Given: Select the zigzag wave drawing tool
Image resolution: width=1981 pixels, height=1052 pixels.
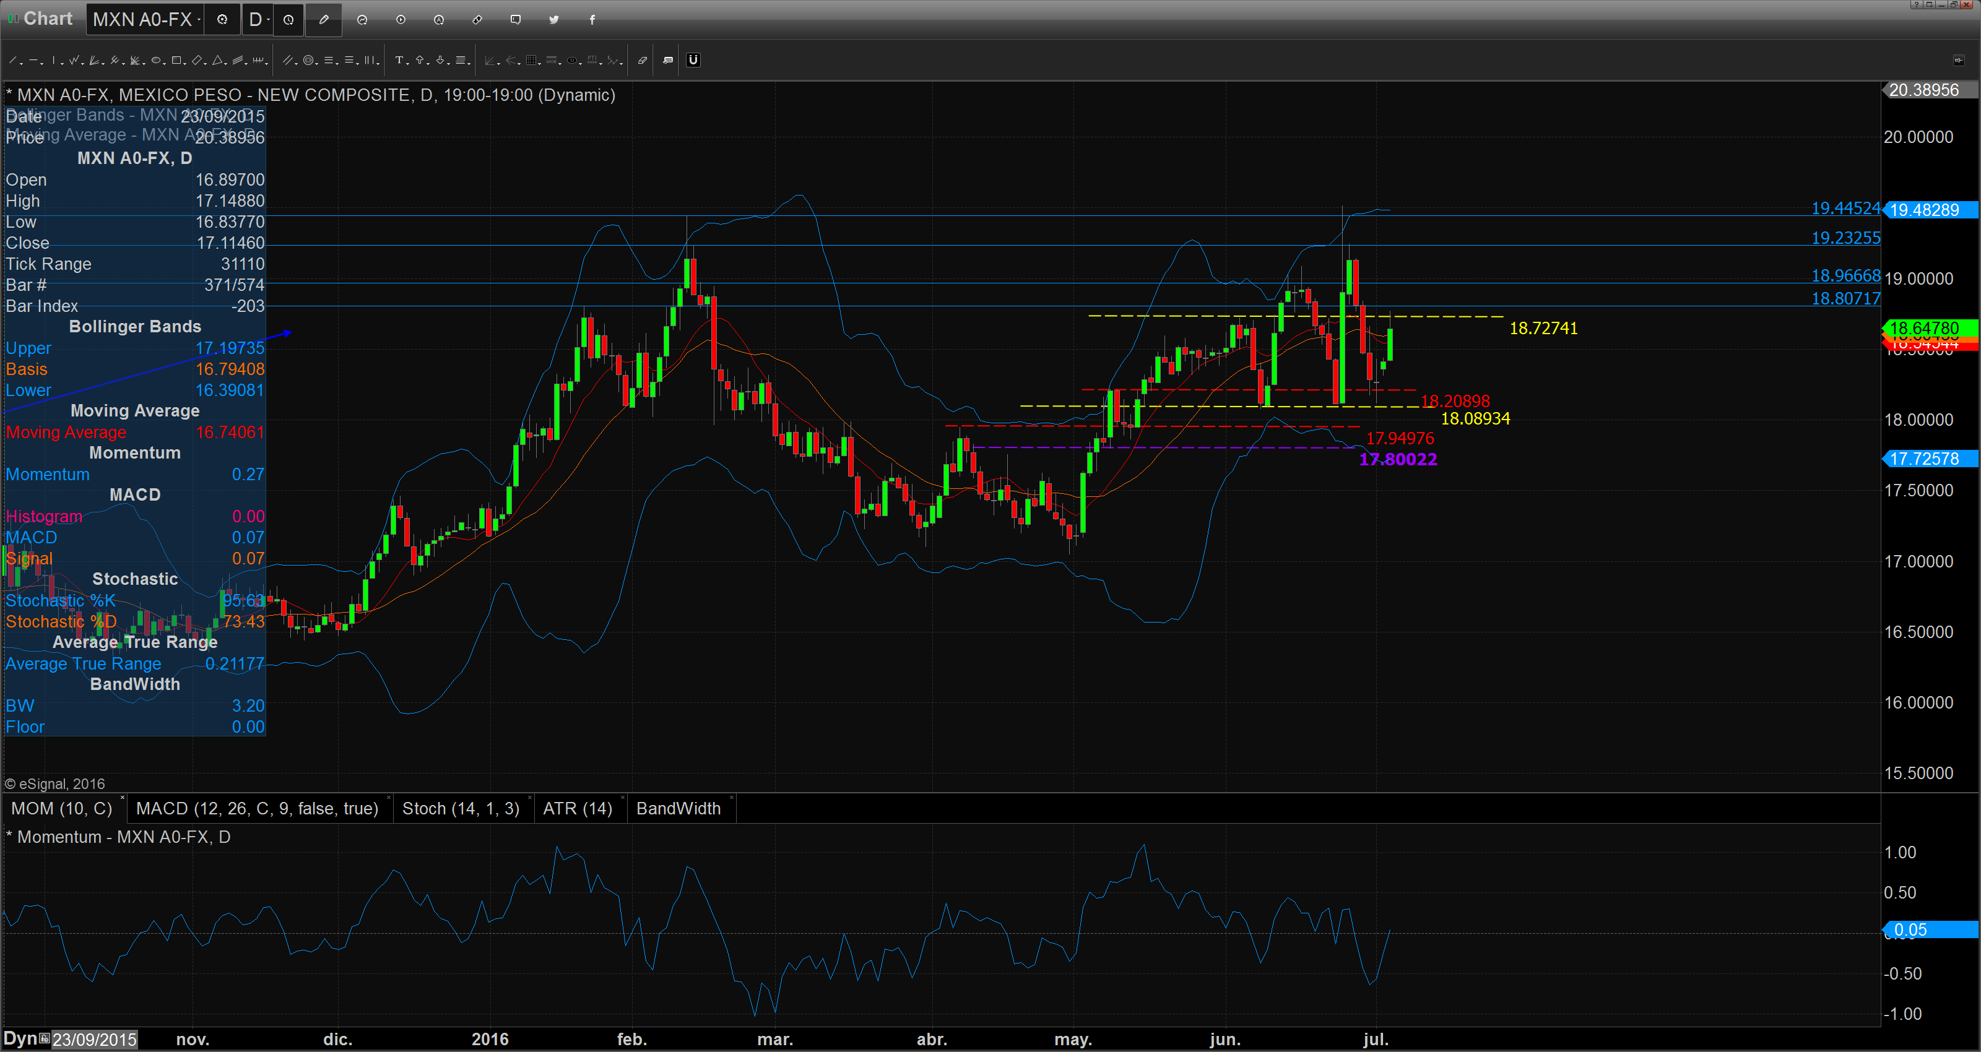Looking at the screenshot, I should point(74,60).
